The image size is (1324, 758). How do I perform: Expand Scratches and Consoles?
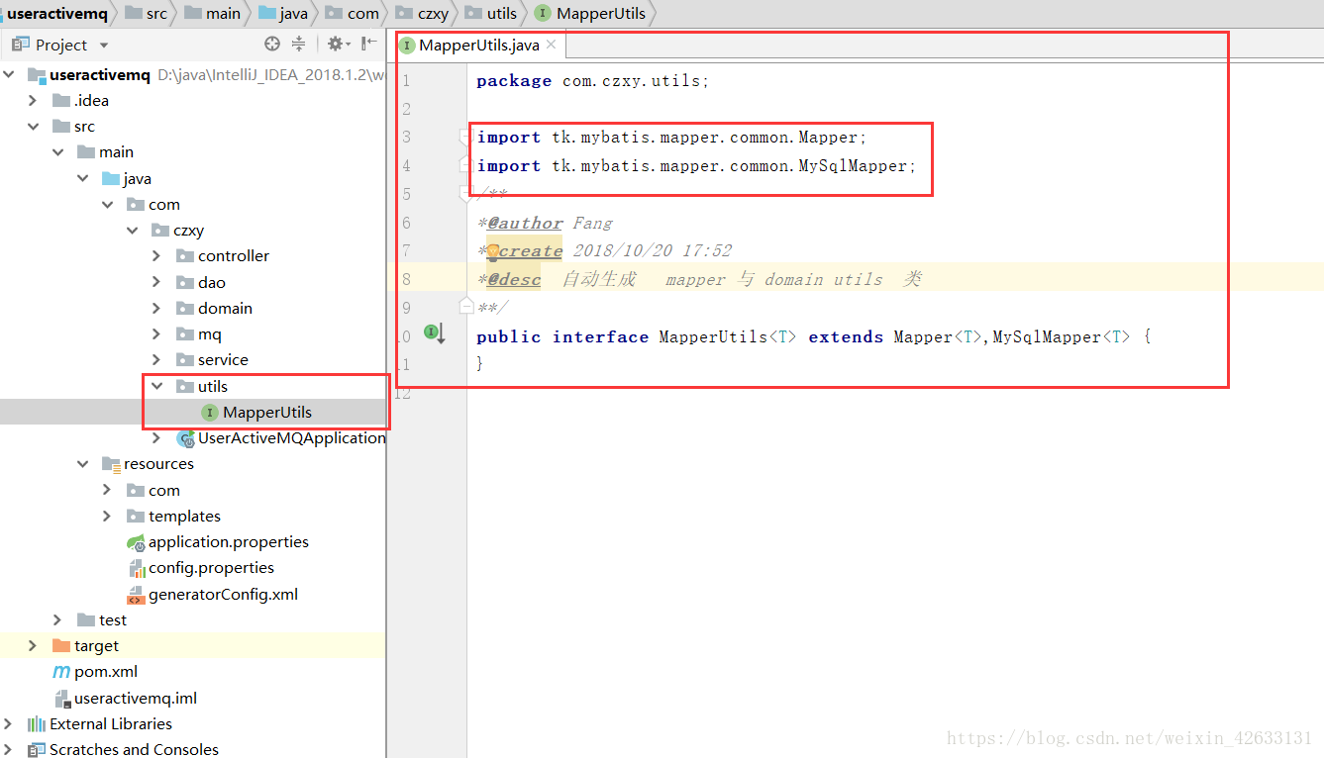coord(9,749)
